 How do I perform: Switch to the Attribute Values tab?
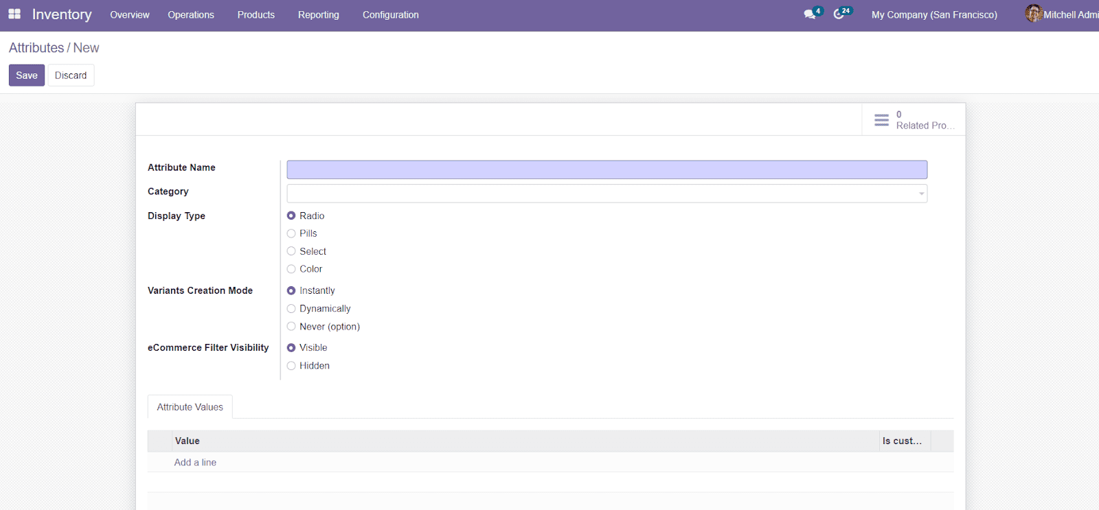[x=190, y=407]
